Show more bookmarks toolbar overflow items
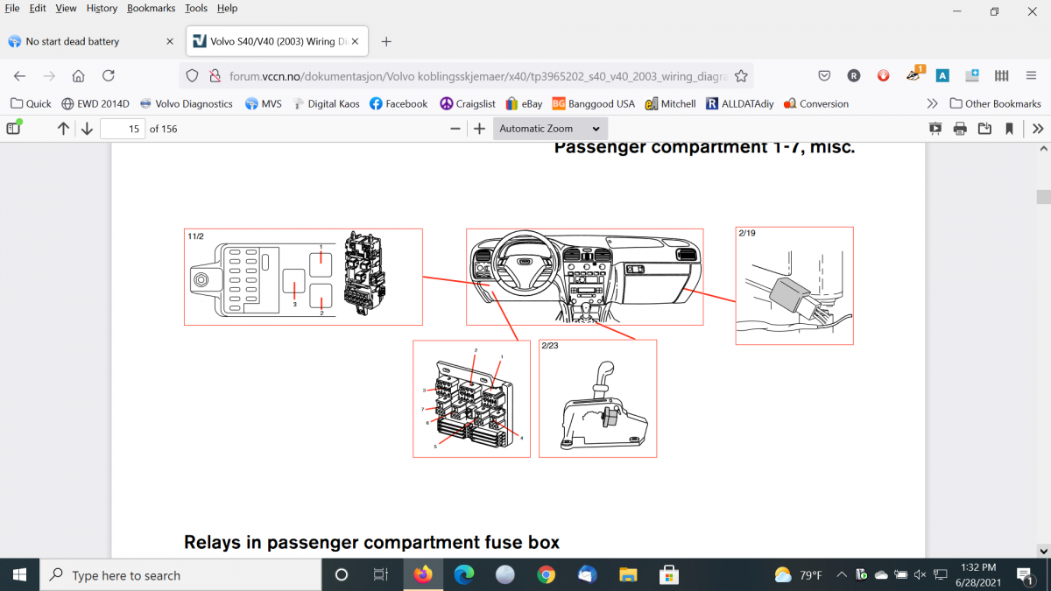Screen dimensions: 1051x591 (932, 103)
